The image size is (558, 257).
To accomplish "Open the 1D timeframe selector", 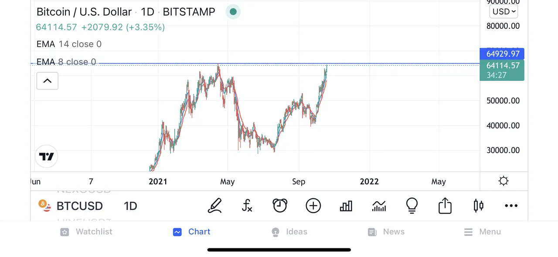I will [130, 206].
